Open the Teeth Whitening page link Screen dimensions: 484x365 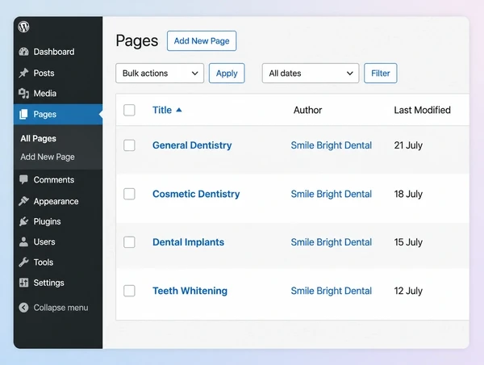click(x=190, y=291)
